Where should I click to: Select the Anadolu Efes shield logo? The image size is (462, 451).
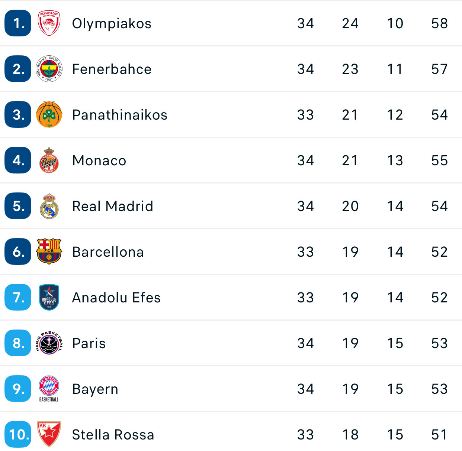point(49,297)
